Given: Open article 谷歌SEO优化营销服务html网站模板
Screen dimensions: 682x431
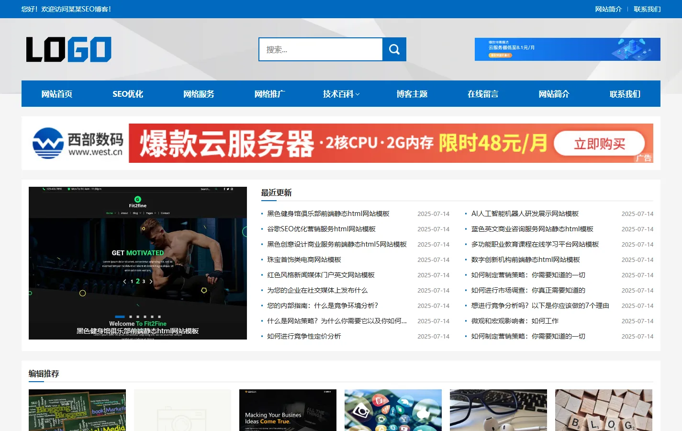Looking at the screenshot, I should [321, 229].
